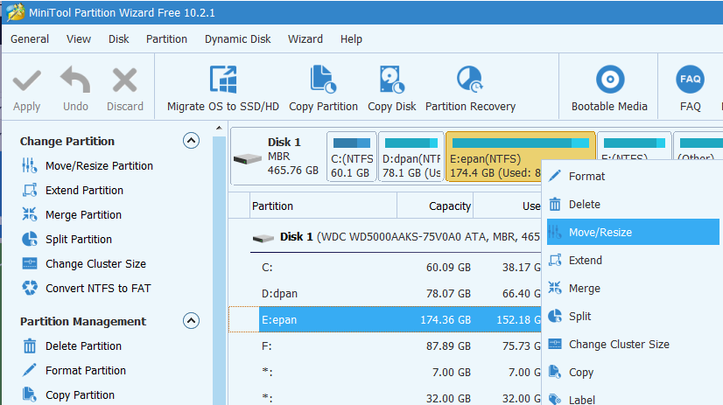Open Migrate OS to SSD/HD wizard
Screen dimensions: 723x405
[223, 88]
